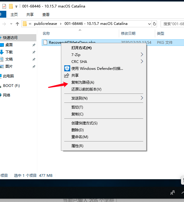Screen dimensions: 184x202
Task: Open 桌面 in Quick Access
Action: click(x=9, y=45)
